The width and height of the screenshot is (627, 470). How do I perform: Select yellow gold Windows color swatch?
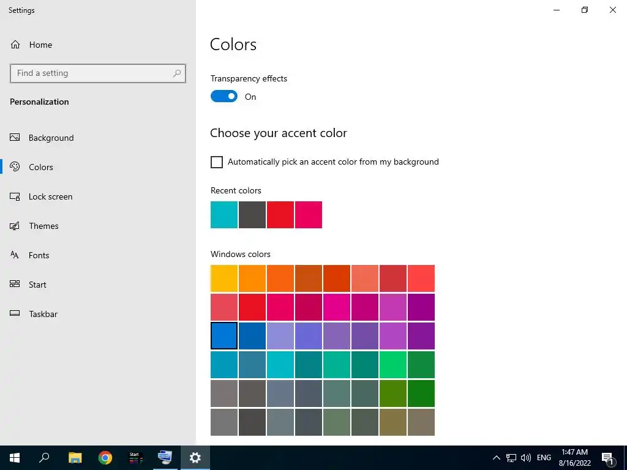[224, 278]
